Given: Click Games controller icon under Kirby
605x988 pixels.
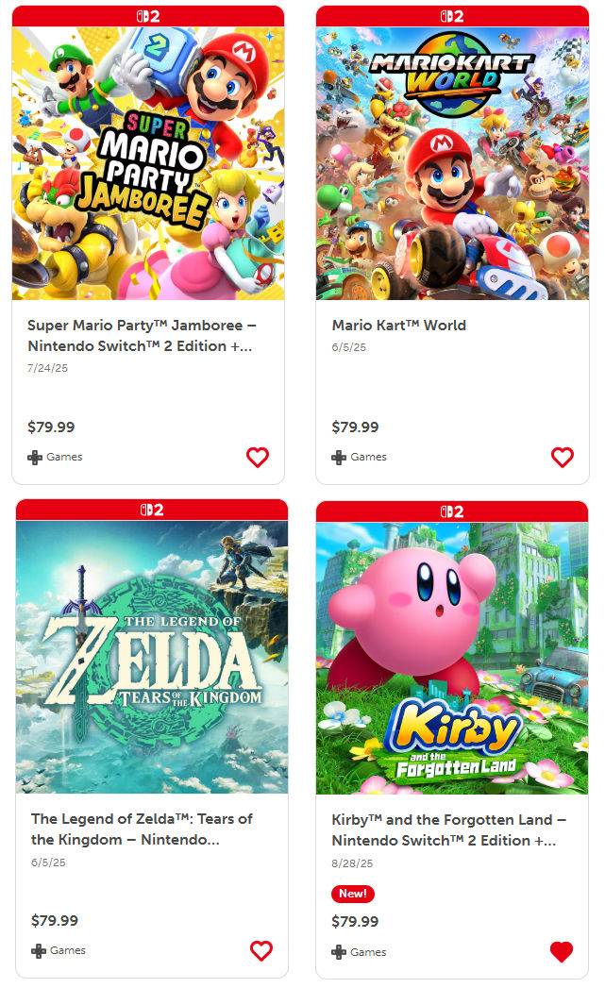Looking at the screenshot, I should coord(339,952).
